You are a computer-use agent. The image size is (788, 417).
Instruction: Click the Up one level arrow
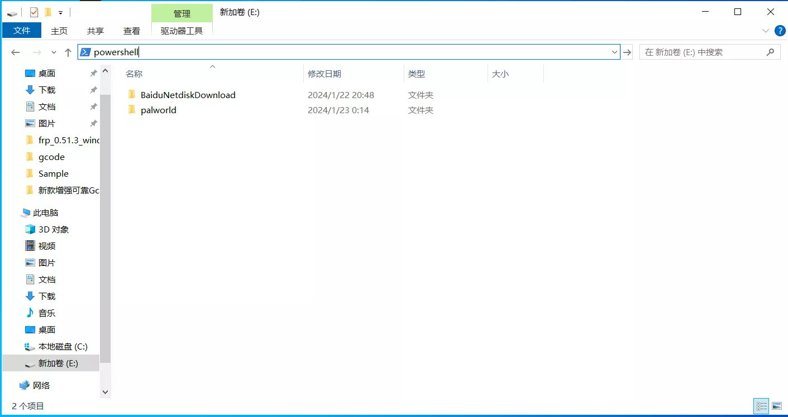[x=68, y=52]
